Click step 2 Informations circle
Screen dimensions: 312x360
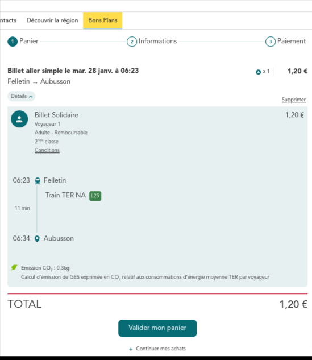click(132, 42)
